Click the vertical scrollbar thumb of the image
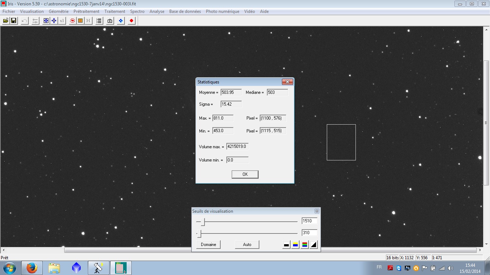Screen dimensions: 490x275 point(486,123)
